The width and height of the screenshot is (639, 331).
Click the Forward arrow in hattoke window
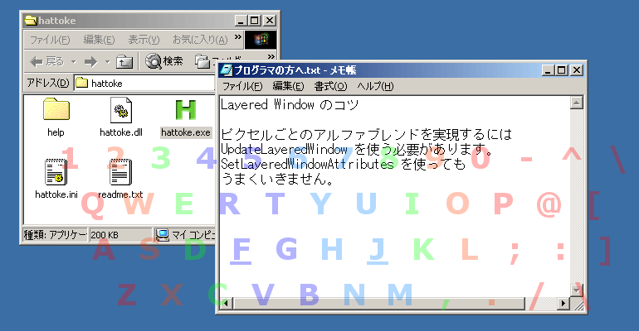pyautogui.click(x=90, y=62)
